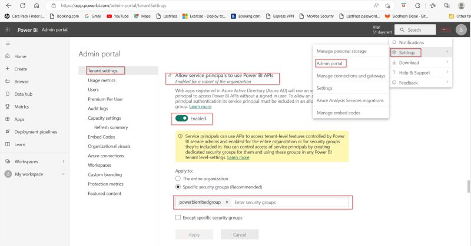Click the Feedback smiley icon

pyautogui.click(x=394, y=82)
